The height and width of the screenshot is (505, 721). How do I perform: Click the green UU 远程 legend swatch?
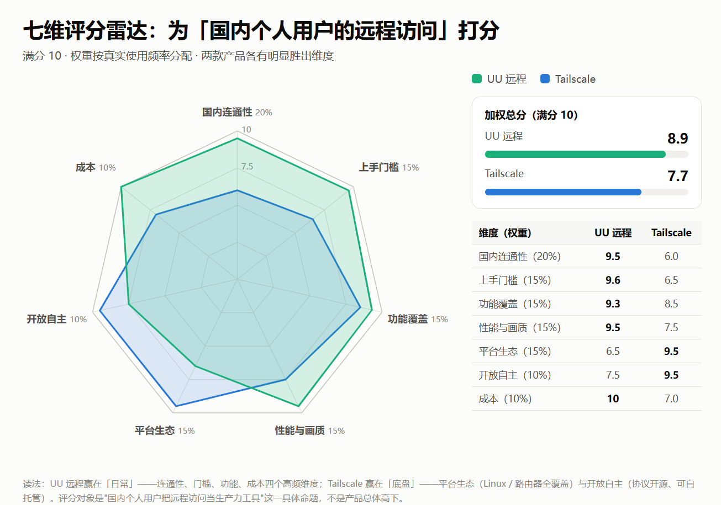[x=477, y=79]
